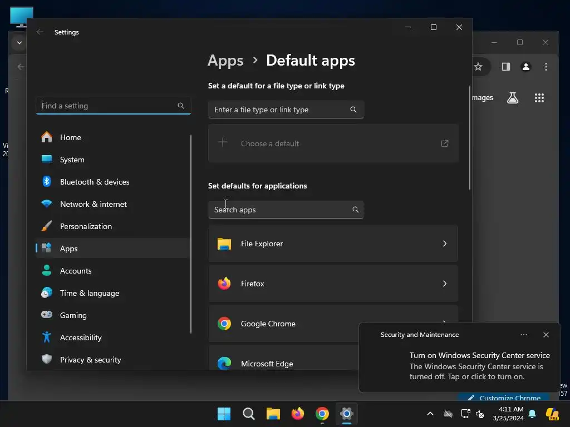The width and height of the screenshot is (570, 427).
Task: Click Images link in Chrome window
Action: pos(483,98)
